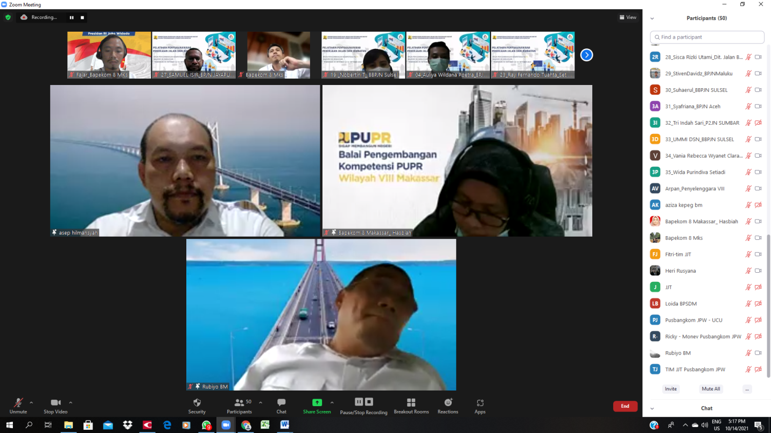The height and width of the screenshot is (433, 771).
Task: Select the asep hilmansyah video tile
Action: coord(185,161)
